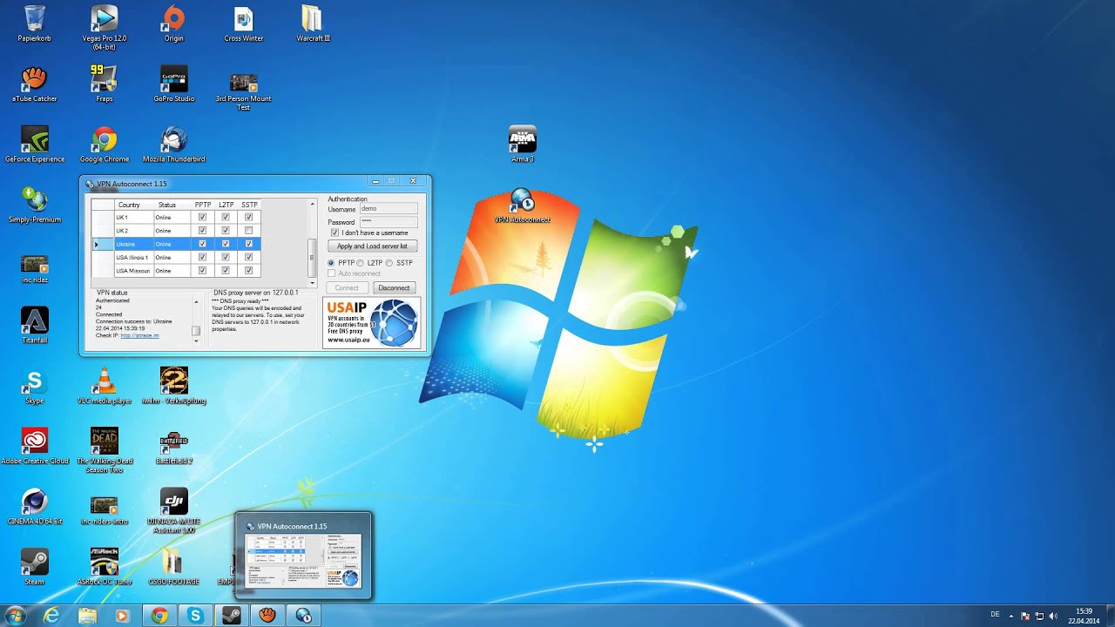This screenshot has height=627, width=1115.
Task: Open the volume control in system tray
Action: tap(1053, 616)
